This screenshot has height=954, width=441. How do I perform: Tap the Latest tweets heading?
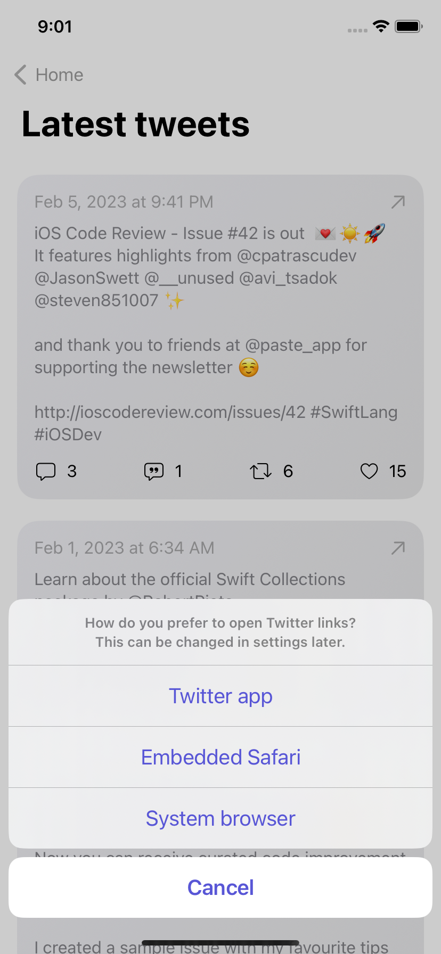tap(136, 124)
